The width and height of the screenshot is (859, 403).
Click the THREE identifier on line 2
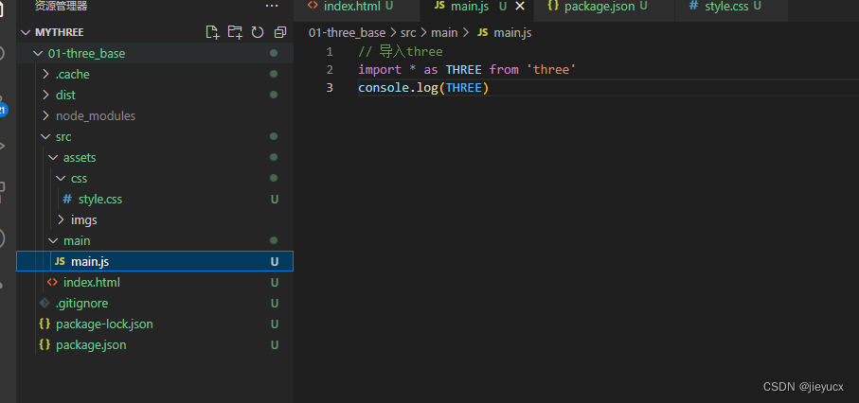point(463,70)
